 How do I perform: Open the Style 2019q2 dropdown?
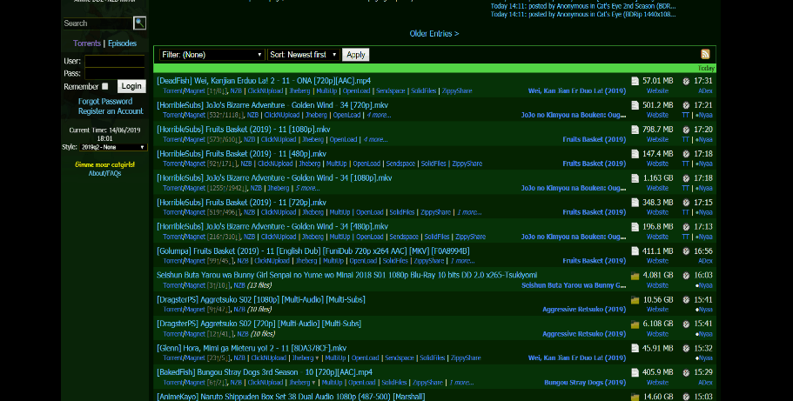[113, 147]
